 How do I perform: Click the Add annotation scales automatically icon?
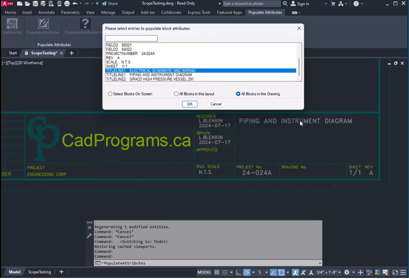(x=303, y=272)
